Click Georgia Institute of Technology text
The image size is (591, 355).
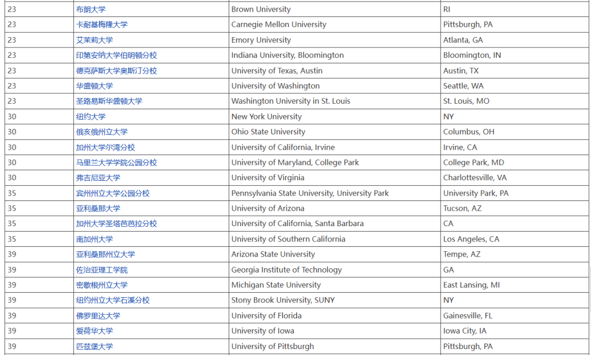[x=286, y=270]
